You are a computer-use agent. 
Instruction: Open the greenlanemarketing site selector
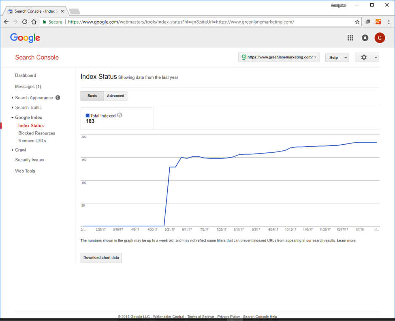coord(279,58)
